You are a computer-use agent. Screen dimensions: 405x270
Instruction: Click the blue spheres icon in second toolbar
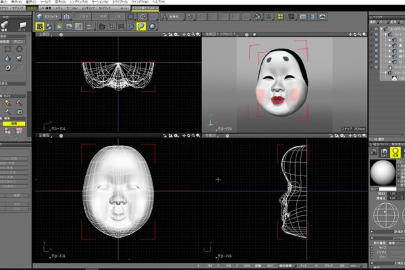(49, 26)
